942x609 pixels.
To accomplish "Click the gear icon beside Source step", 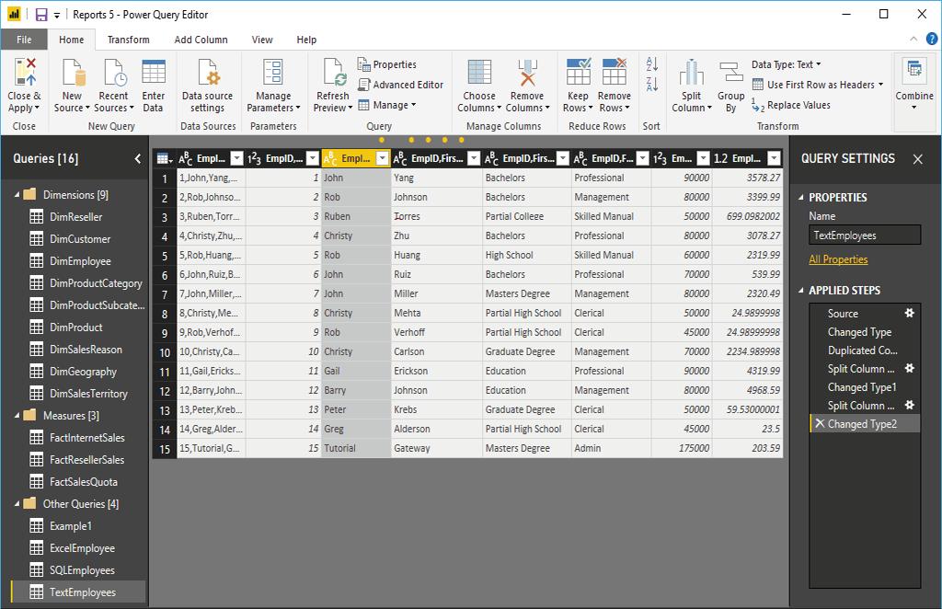I will click(x=909, y=314).
